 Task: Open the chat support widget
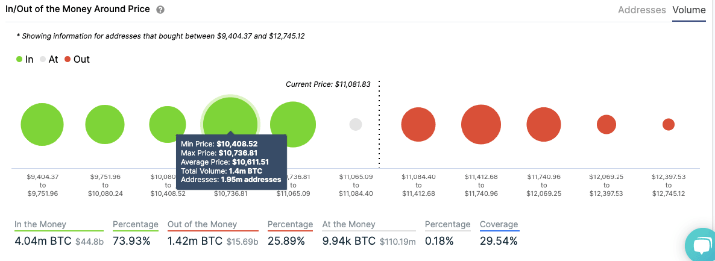click(702, 247)
